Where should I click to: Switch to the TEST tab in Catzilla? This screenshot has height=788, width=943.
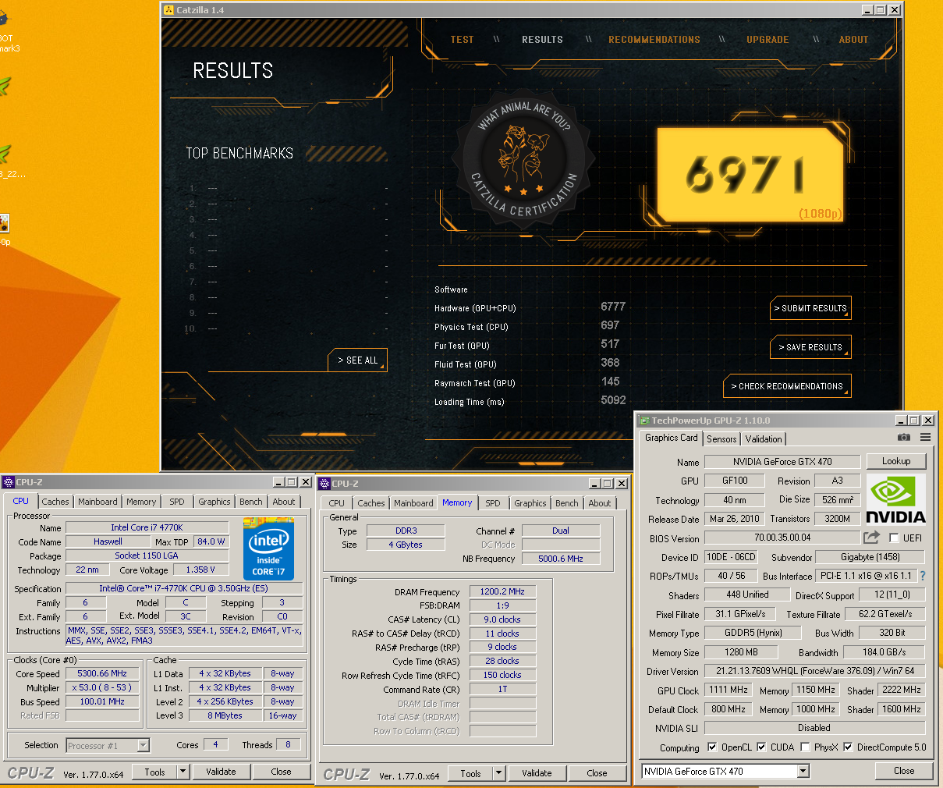coord(462,39)
